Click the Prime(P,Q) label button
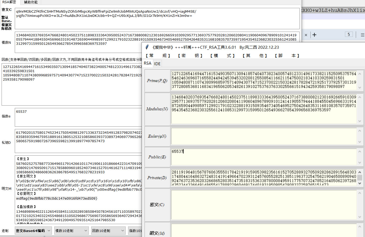 157,81
